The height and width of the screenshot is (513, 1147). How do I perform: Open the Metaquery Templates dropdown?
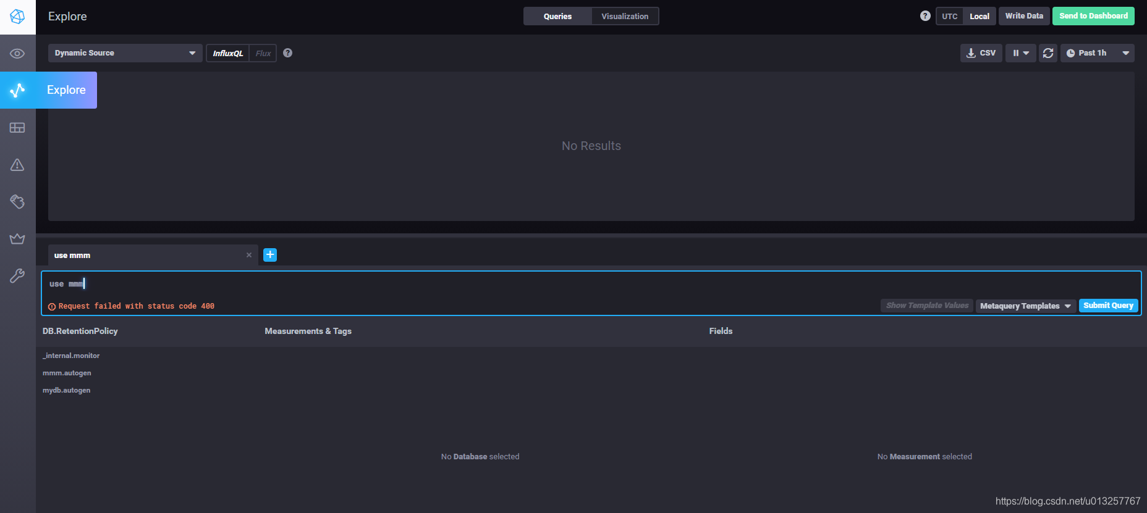1026,306
